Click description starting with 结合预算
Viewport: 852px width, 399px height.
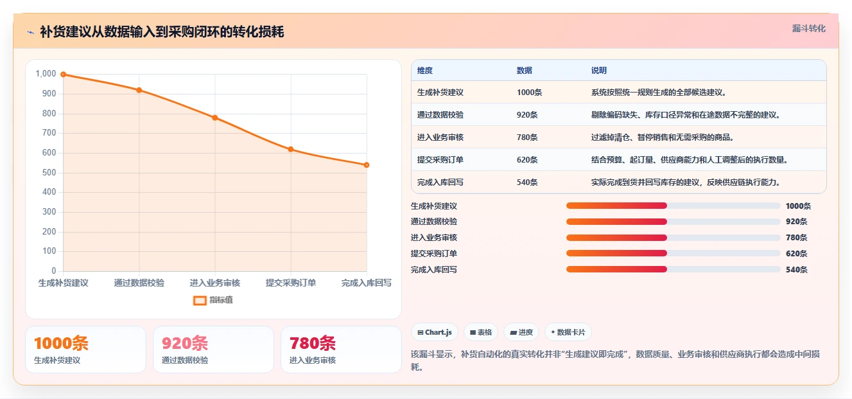coord(690,160)
